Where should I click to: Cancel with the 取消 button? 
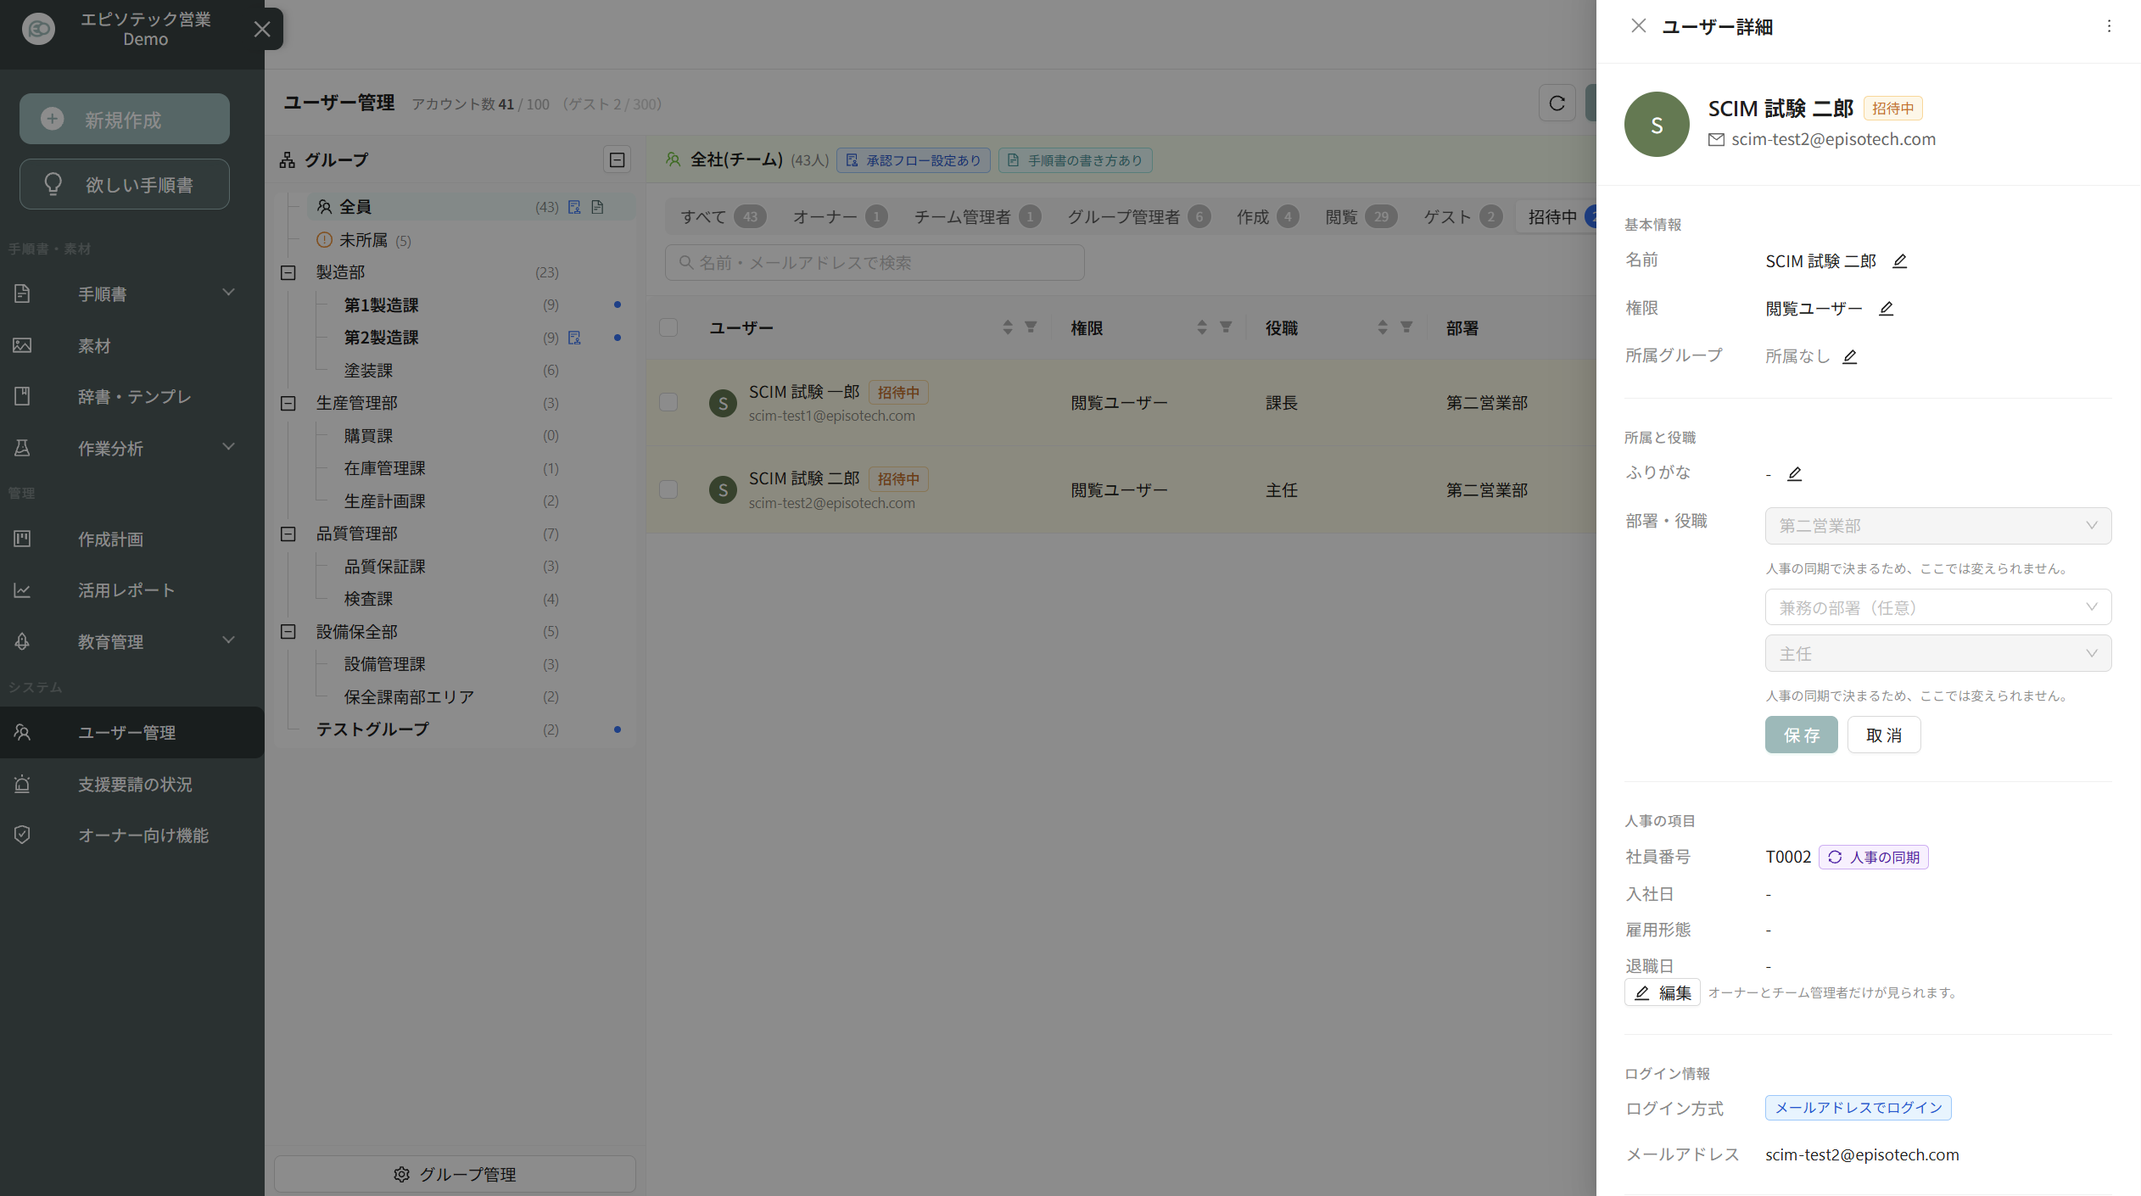pos(1884,735)
